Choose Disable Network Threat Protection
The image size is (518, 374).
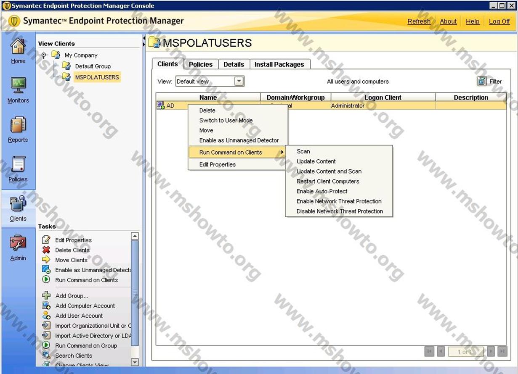pyautogui.click(x=339, y=211)
